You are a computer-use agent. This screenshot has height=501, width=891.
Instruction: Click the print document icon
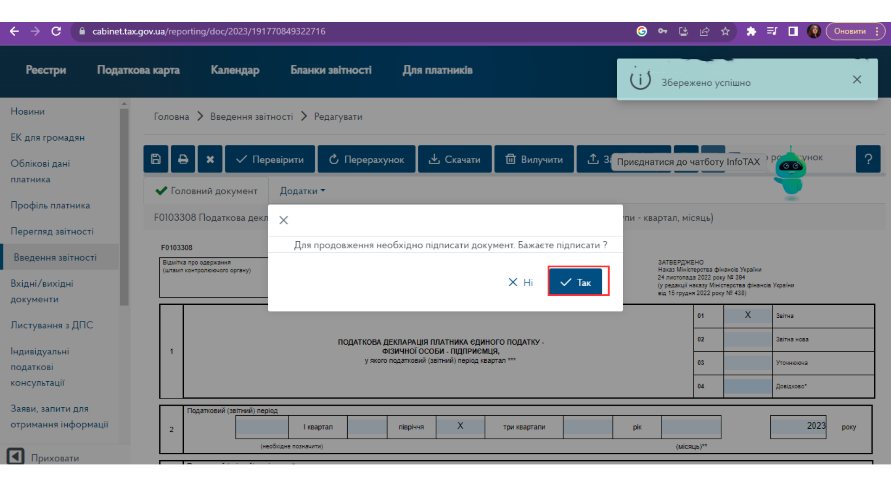click(183, 159)
